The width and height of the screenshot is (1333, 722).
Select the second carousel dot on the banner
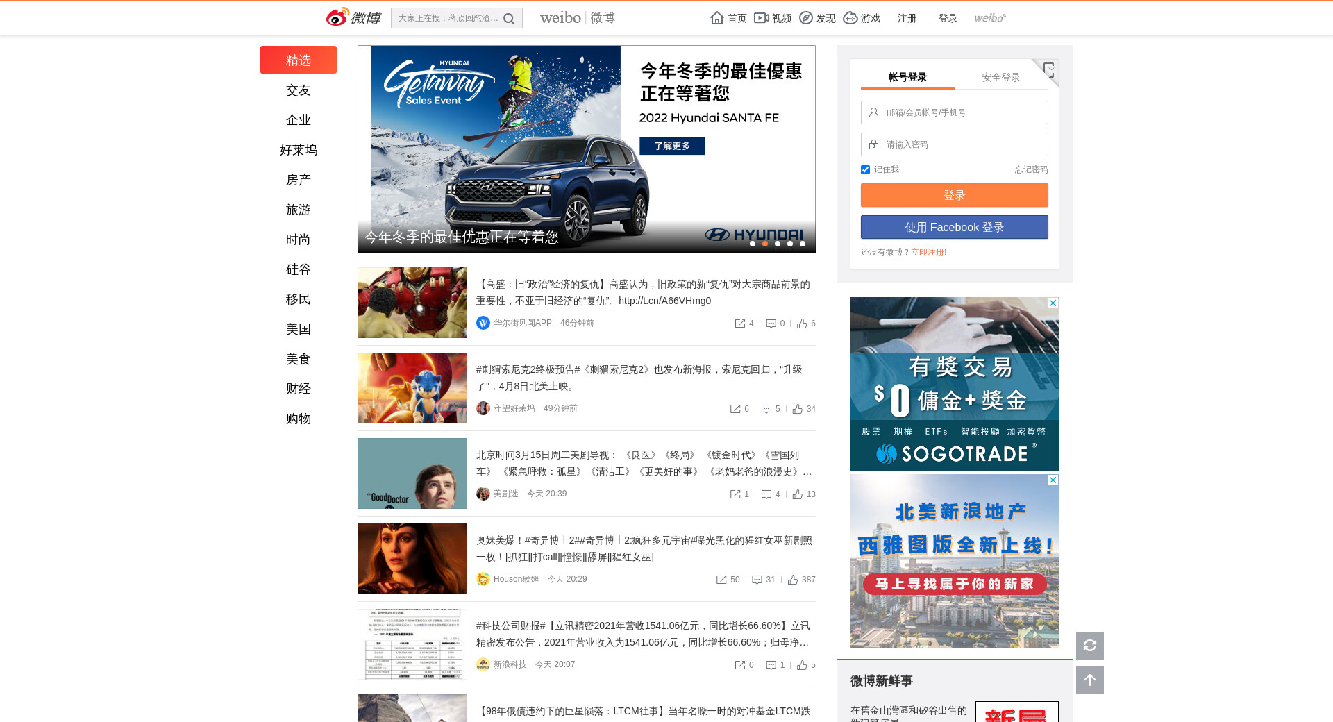765,244
